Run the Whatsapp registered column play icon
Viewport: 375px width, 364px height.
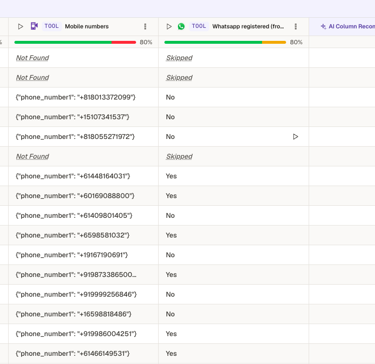click(169, 26)
